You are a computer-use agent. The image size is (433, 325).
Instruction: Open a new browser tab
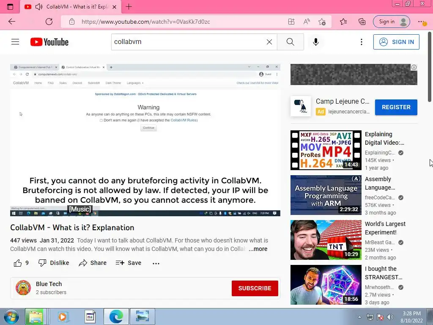pyautogui.click(x=129, y=7)
